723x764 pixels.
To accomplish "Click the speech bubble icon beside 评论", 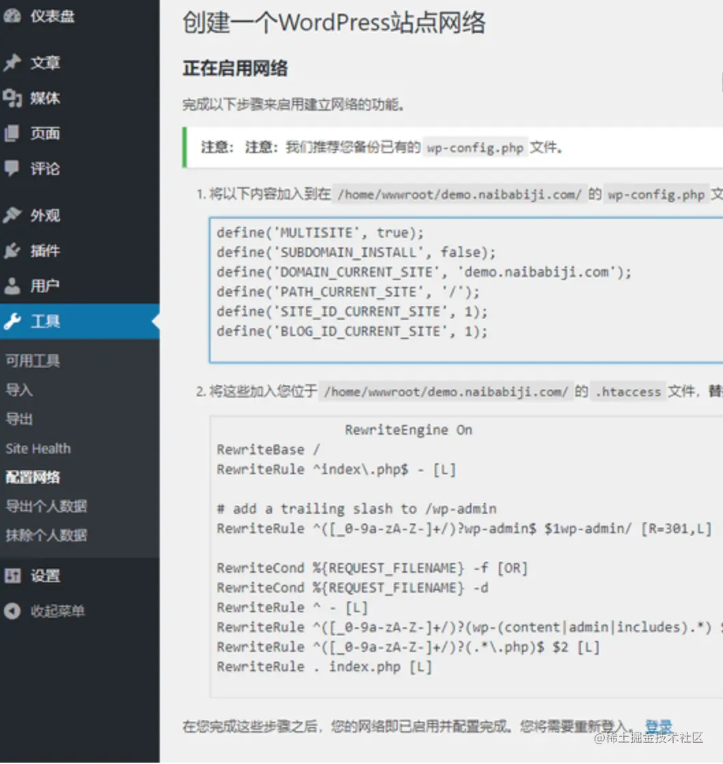I will (x=12, y=168).
